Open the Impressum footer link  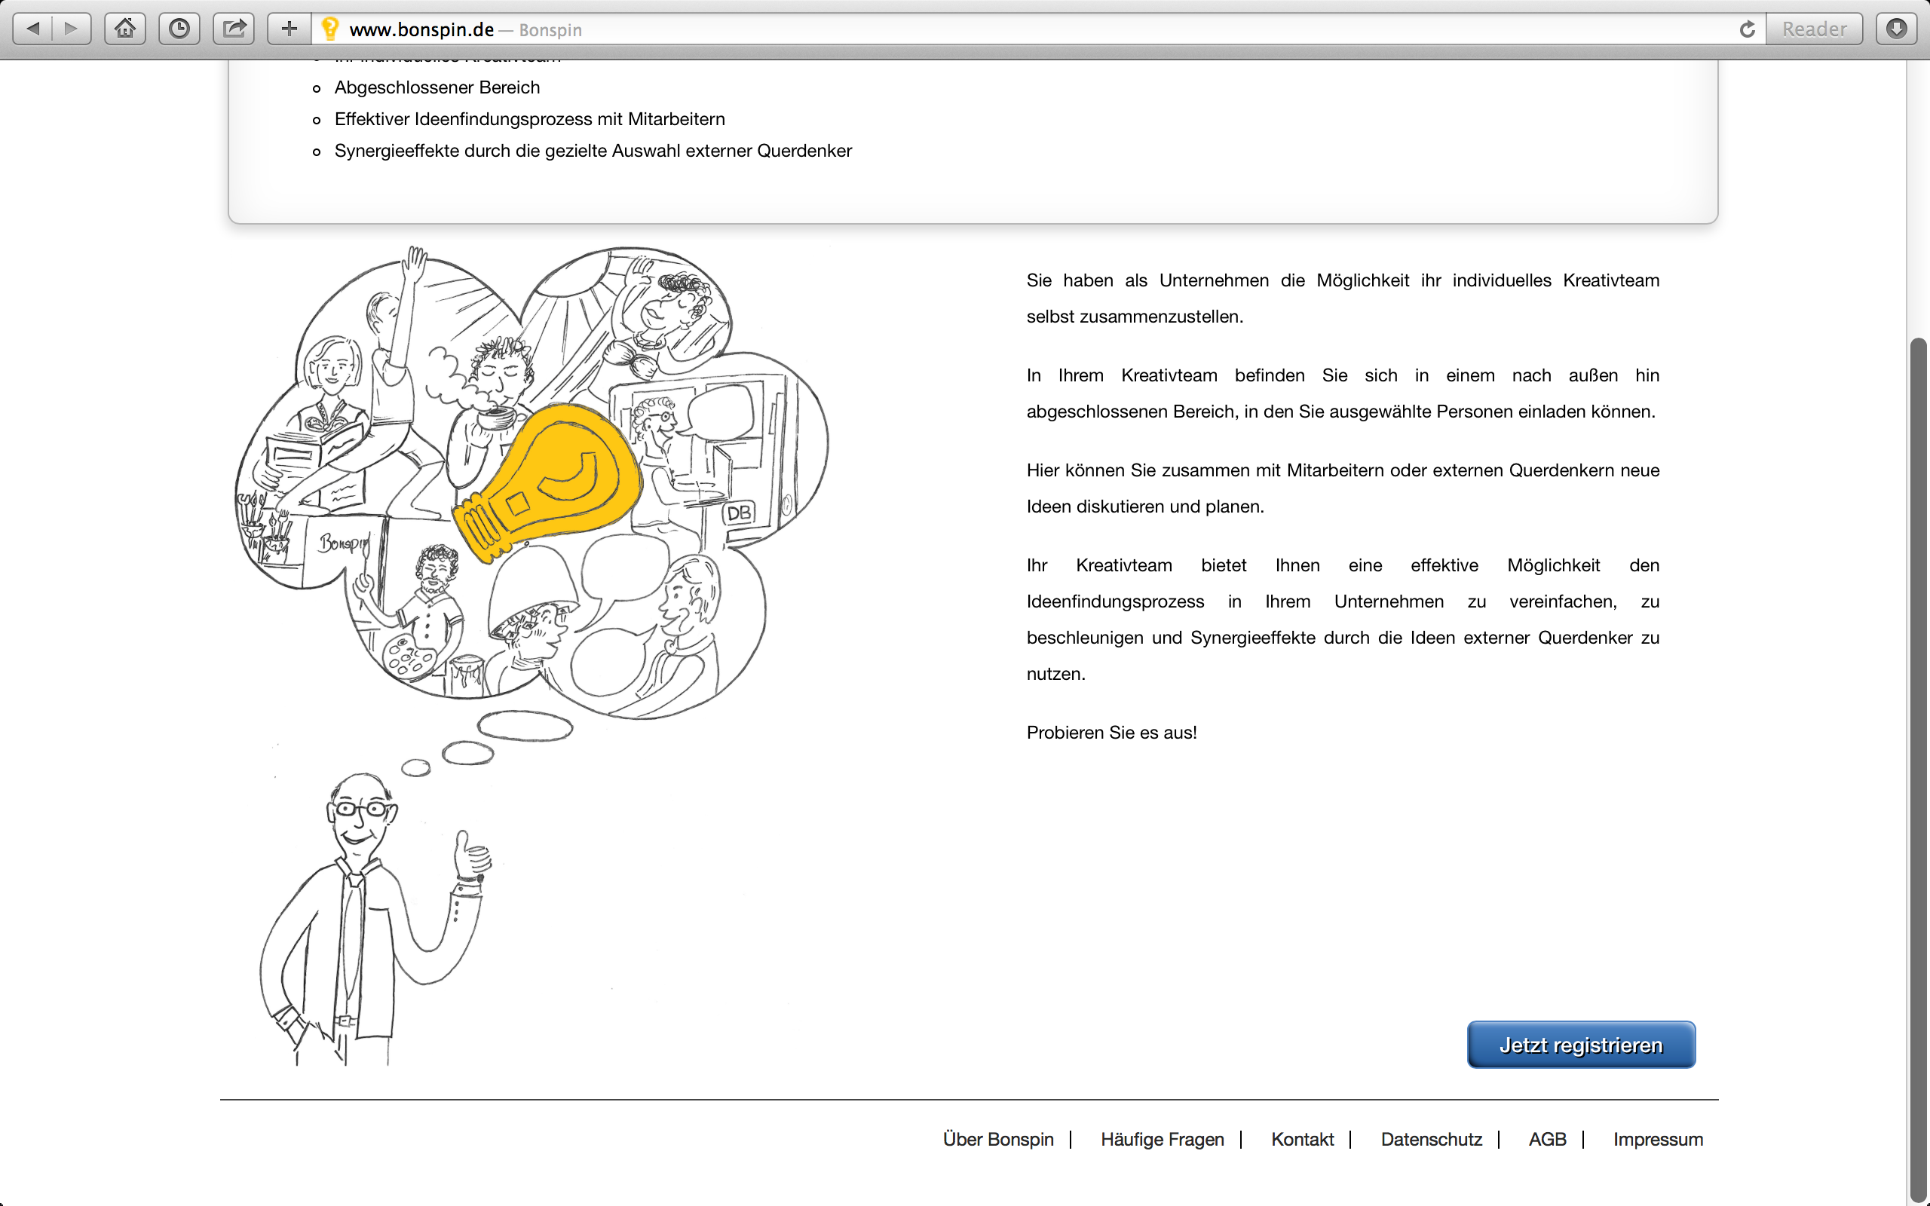coord(1658,1139)
